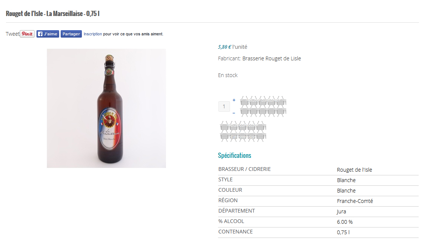425x242 pixels.
Task: Open the Brasserie Rouget de Lisle manufacturer link
Action: click(x=271, y=58)
